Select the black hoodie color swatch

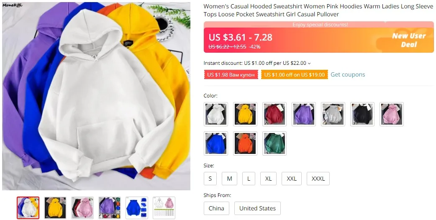tap(362, 114)
